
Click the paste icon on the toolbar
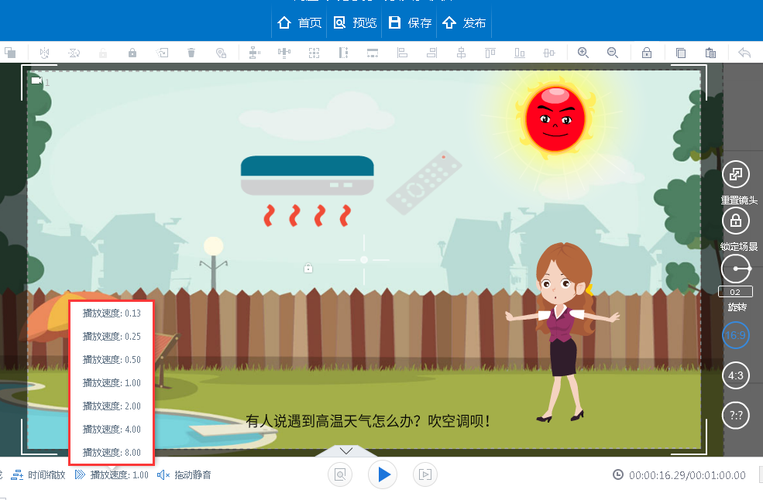[710, 53]
